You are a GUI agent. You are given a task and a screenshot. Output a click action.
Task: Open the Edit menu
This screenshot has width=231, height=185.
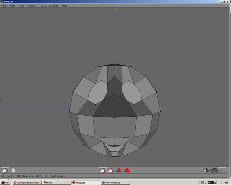(x=13, y=6)
